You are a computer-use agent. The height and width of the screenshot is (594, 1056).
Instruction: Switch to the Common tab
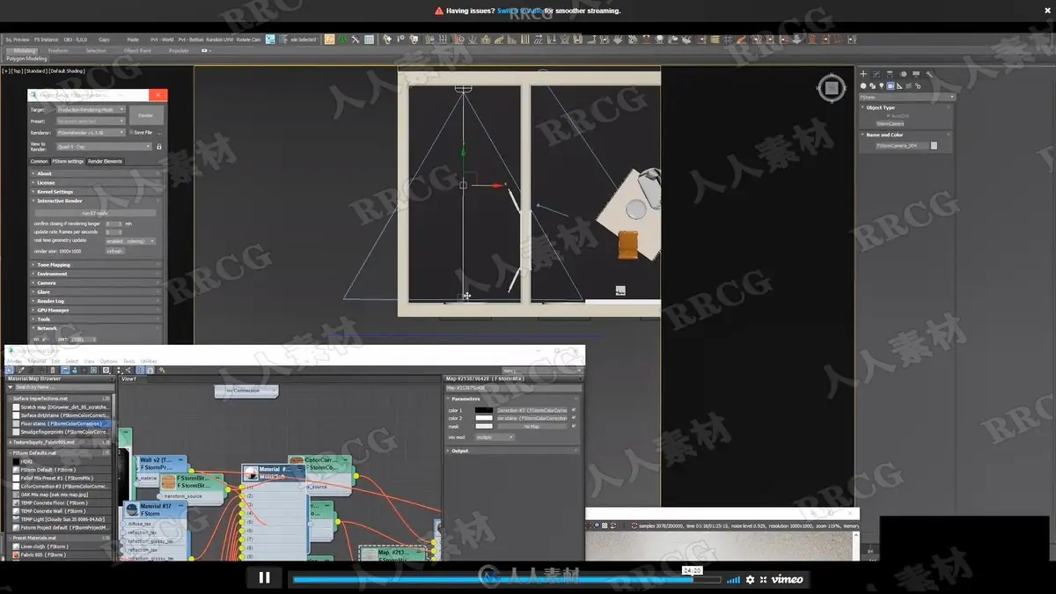pos(40,162)
